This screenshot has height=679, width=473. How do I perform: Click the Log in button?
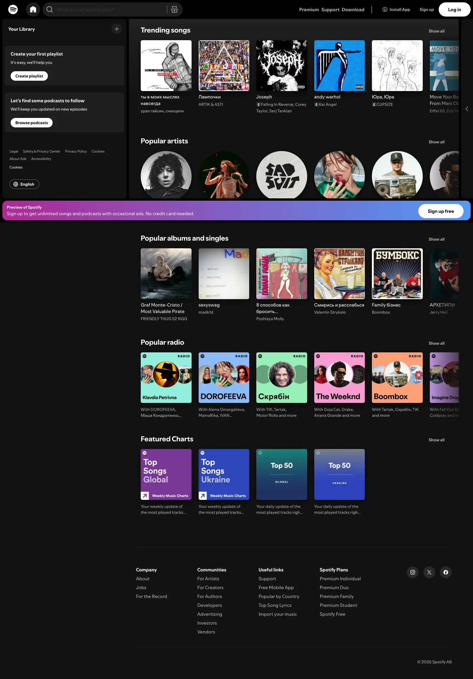[x=454, y=9]
